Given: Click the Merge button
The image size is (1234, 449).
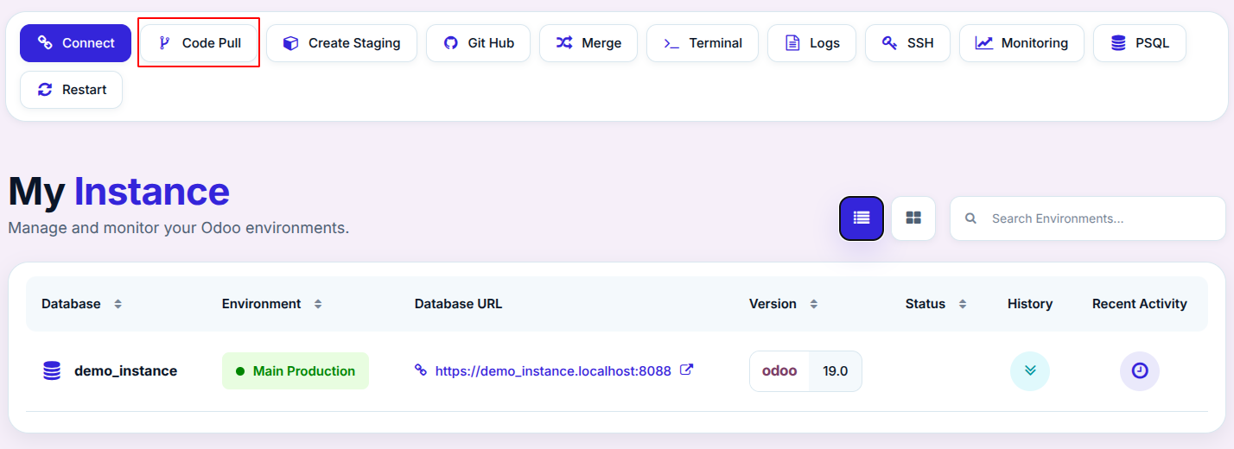Looking at the screenshot, I should click(588, 43).
